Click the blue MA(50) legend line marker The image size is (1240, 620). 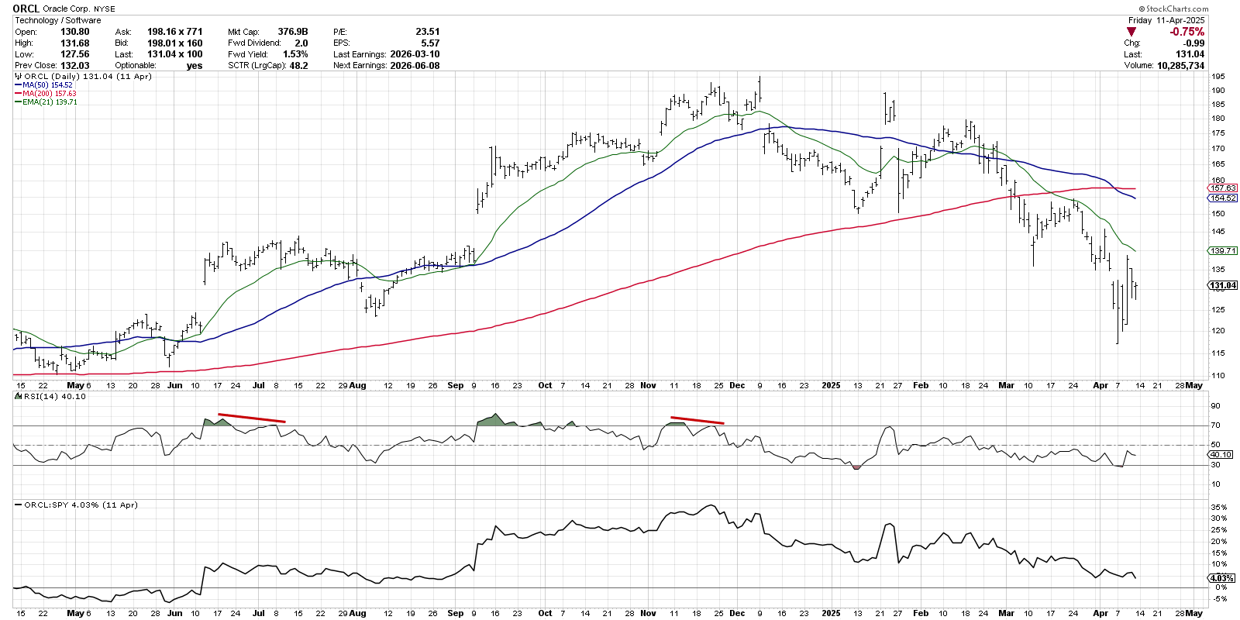18,85
